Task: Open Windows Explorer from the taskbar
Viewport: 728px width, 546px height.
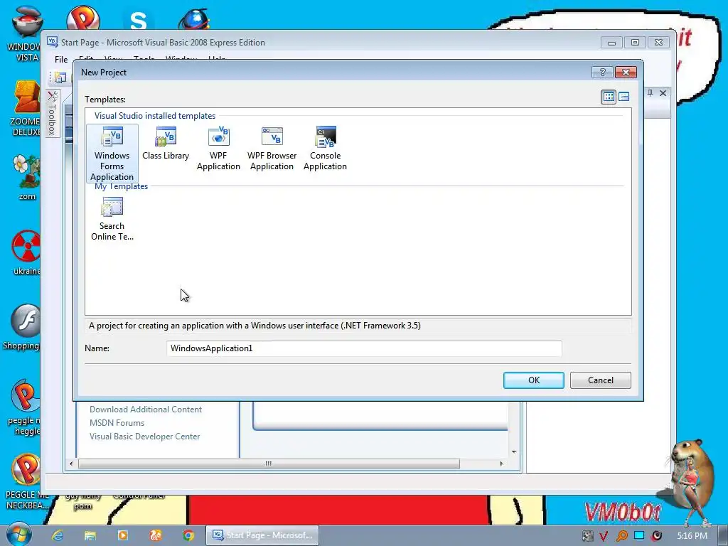Action: (90, 535)
